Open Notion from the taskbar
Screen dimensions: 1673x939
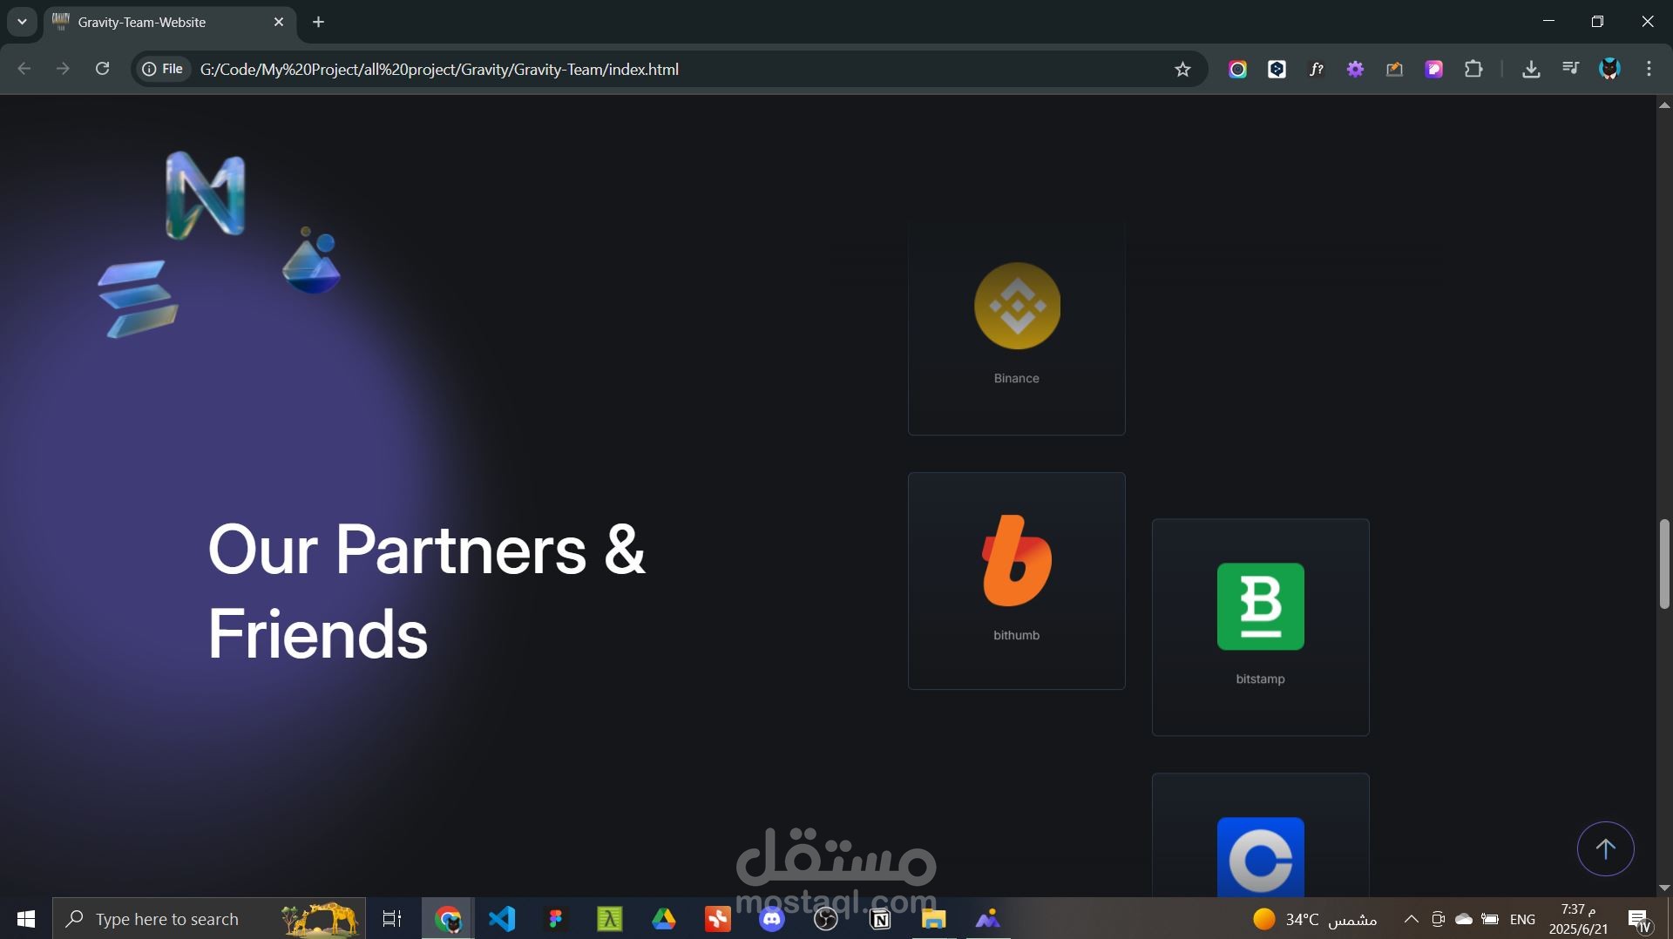point(880,919)
